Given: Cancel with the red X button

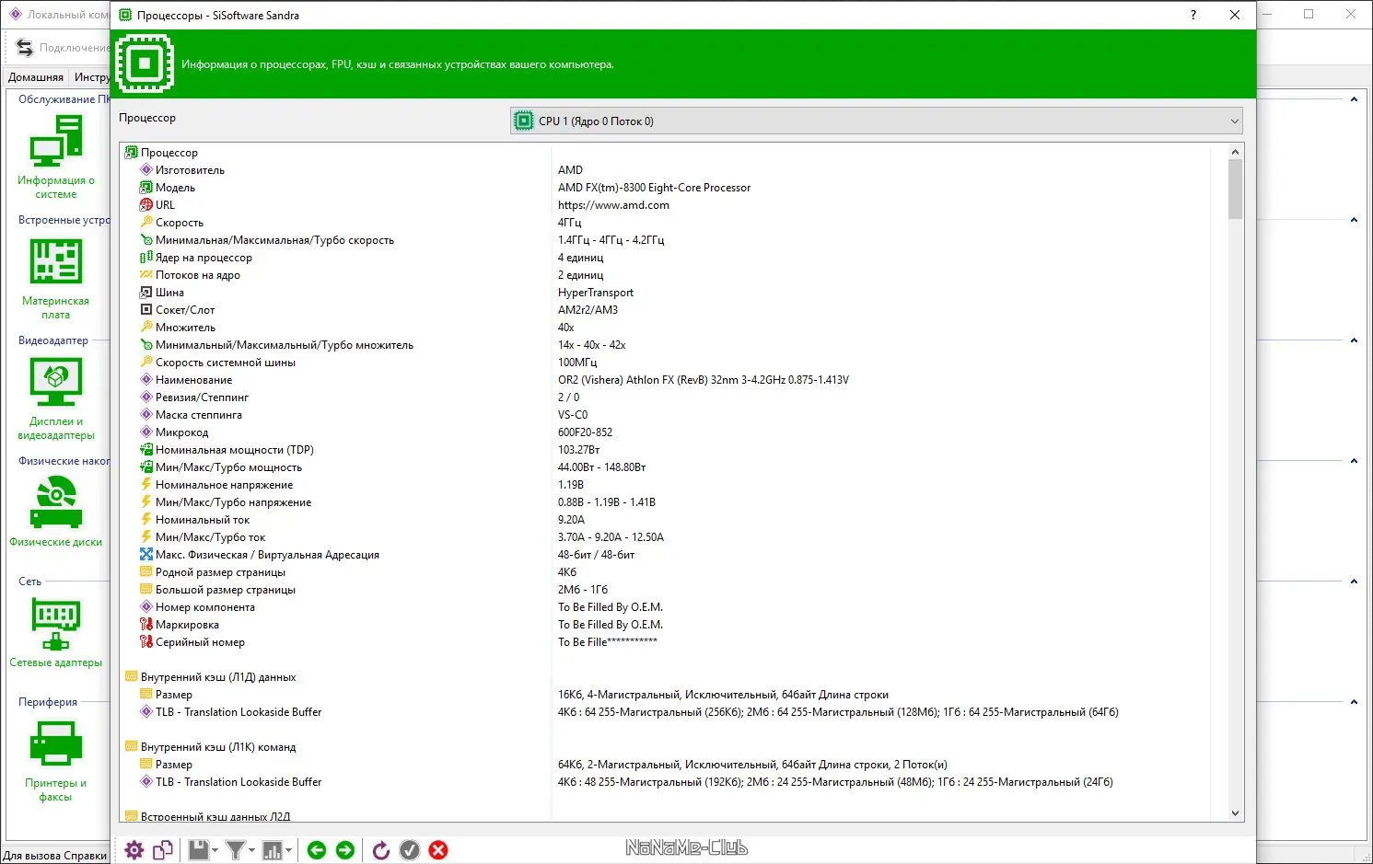Looking at the screenshot, I should (438, 850).
